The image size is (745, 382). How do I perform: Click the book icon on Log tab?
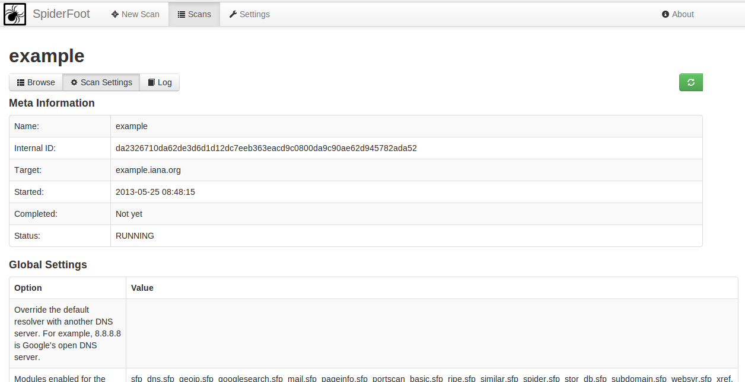click(151, 82)
